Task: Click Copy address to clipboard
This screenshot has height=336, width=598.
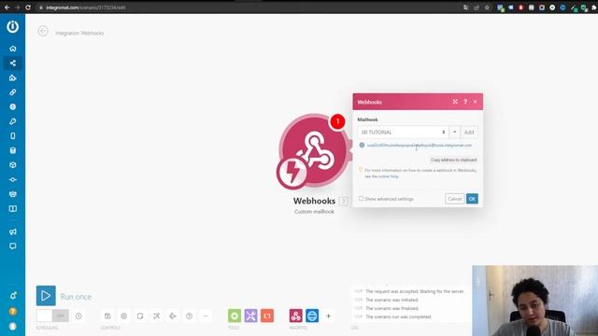Action: (454, 160)
